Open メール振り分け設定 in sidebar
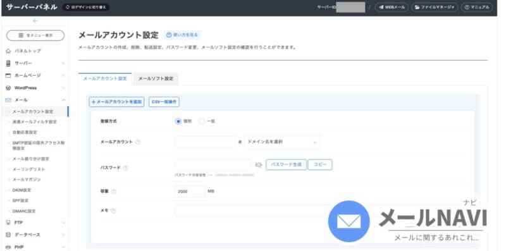The width and height of the screenshot is (506, 251). point(30,159)
